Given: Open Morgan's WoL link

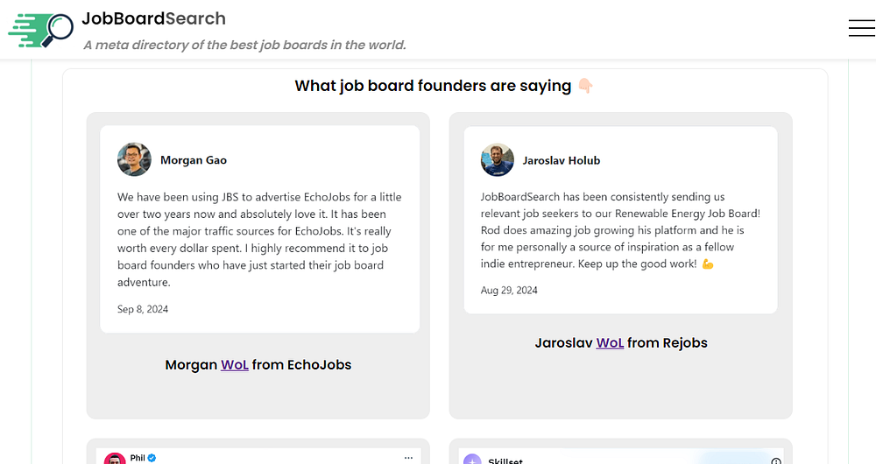Looking at the screenshot, I should 235,365.
